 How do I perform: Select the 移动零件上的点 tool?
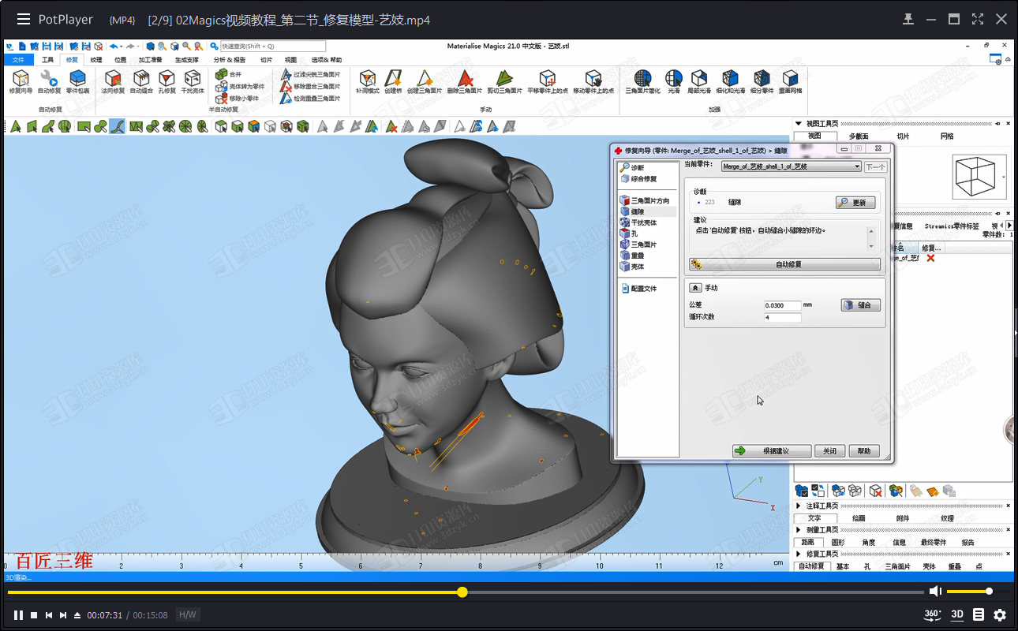(593, 82)
